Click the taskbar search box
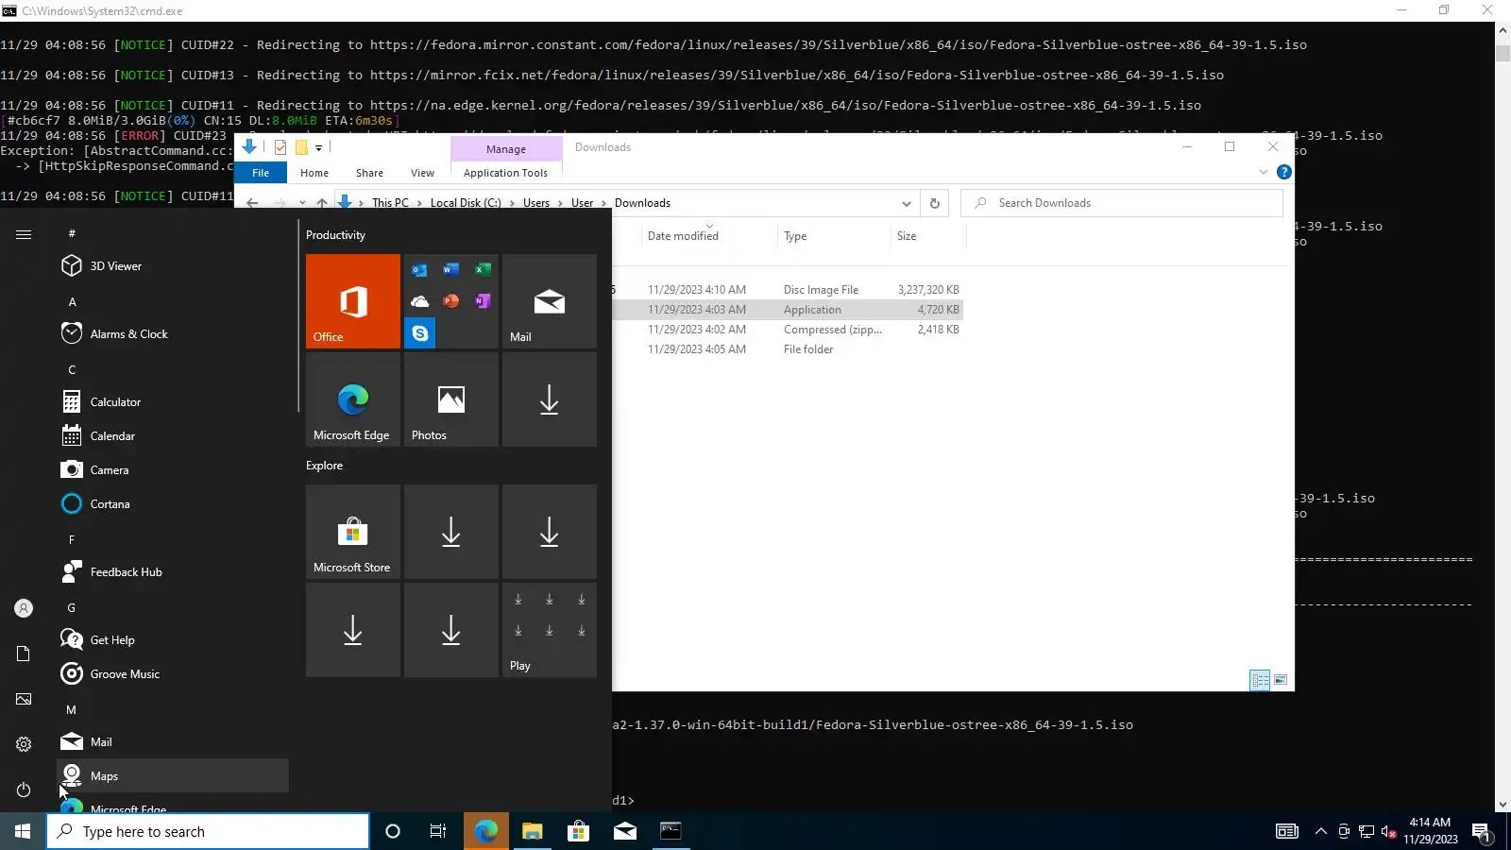This screenshot has height=850, width=1511. point(208,831)
